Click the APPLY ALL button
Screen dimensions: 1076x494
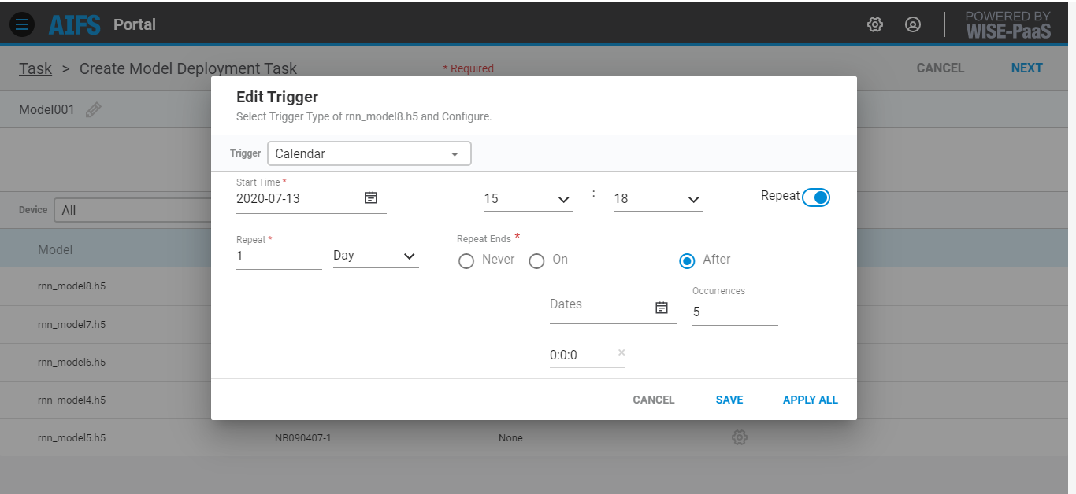coord(811,400)
